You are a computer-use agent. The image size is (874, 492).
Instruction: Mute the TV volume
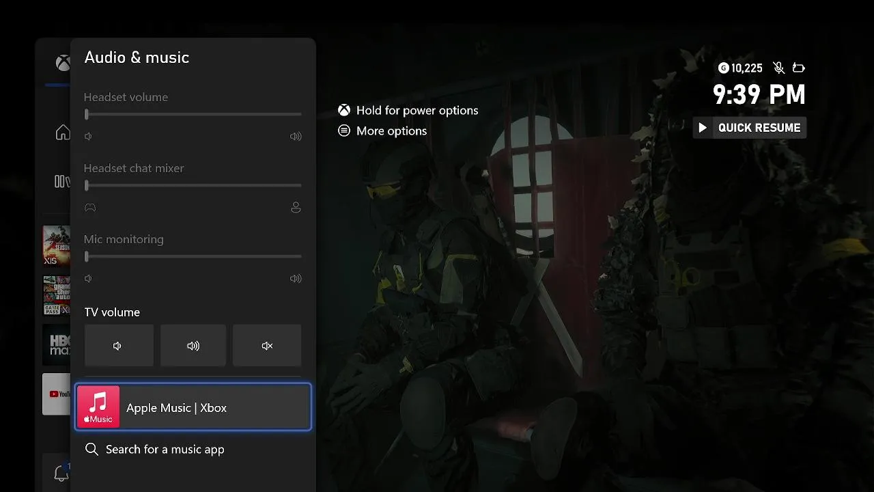point(267,346)
